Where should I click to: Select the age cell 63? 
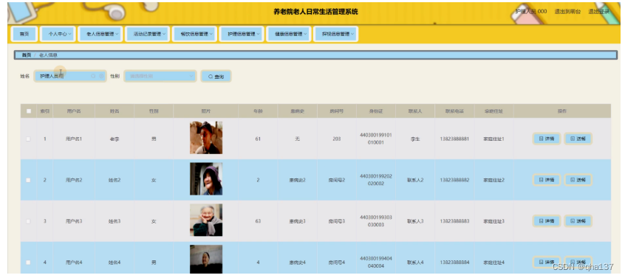coord(258,221)
